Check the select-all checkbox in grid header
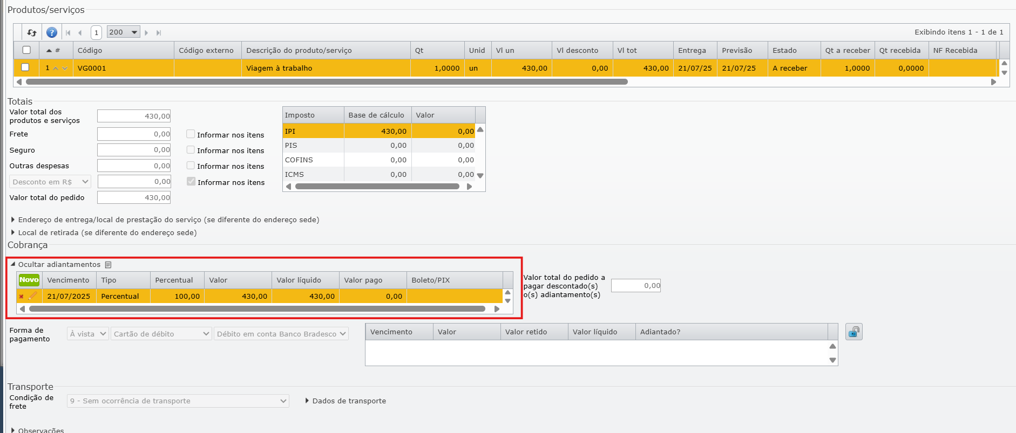1016x433 pixels. click(x=26, y=50)
